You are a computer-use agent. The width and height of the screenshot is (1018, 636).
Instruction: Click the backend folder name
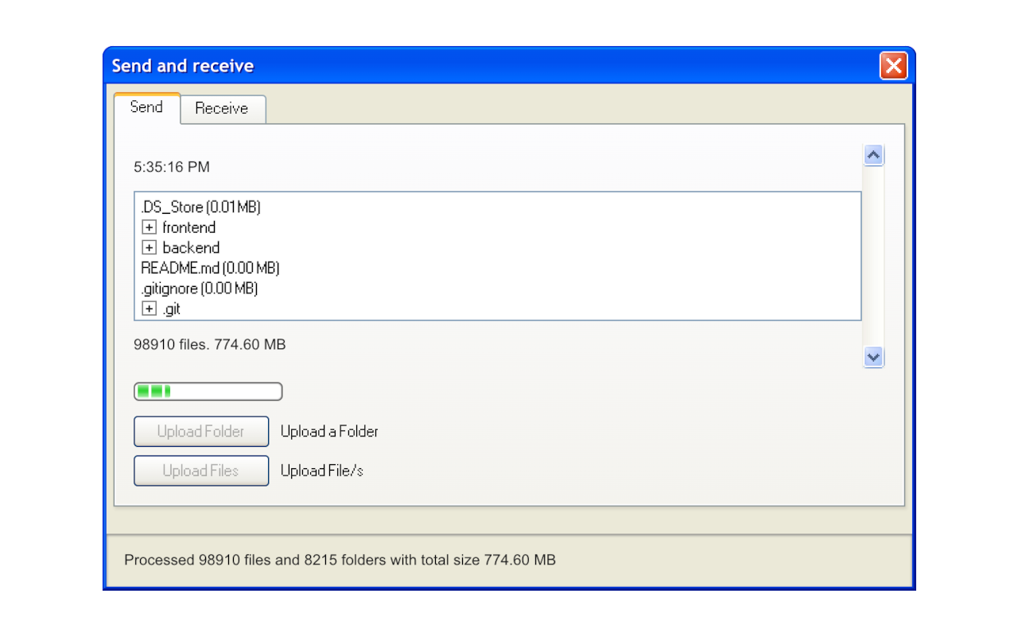click(191, 248)
